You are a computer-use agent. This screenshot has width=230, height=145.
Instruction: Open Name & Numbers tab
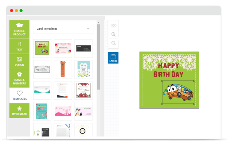(19, 79)
